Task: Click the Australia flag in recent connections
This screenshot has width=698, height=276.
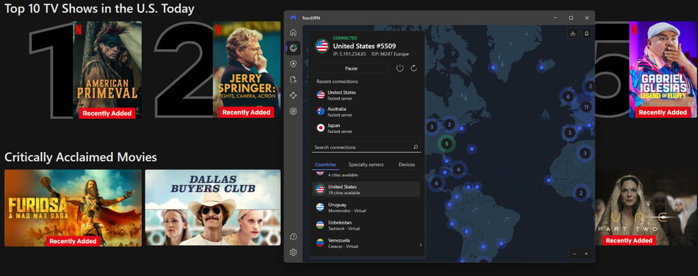Action: 320,111
